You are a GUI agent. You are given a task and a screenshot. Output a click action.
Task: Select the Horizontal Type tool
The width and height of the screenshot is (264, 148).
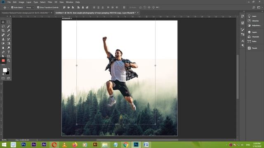pyautogui.click(x=9, y=52)
